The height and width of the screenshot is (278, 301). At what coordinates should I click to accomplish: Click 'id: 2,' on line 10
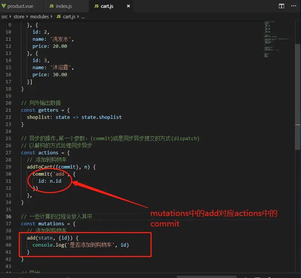pos(41,32)
